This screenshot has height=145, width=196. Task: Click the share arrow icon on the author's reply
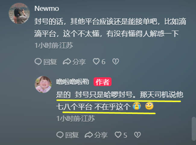click(89, 135)
